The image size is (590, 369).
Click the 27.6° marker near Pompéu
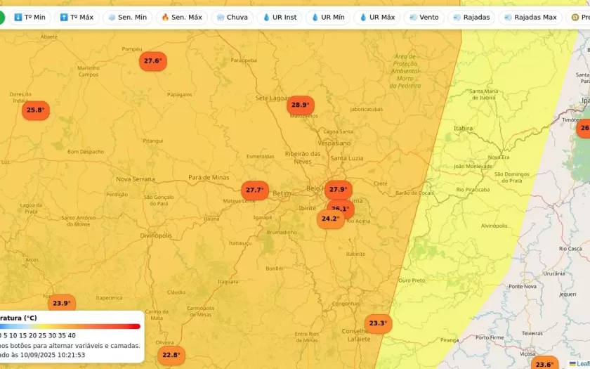coord(152,61)
